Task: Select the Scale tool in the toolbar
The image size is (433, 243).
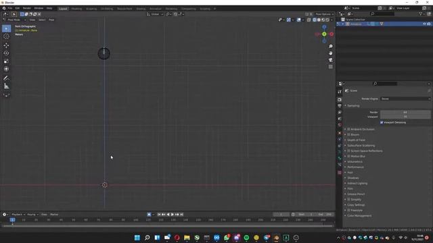Action: pyautogui.click(x=6, y=61)
